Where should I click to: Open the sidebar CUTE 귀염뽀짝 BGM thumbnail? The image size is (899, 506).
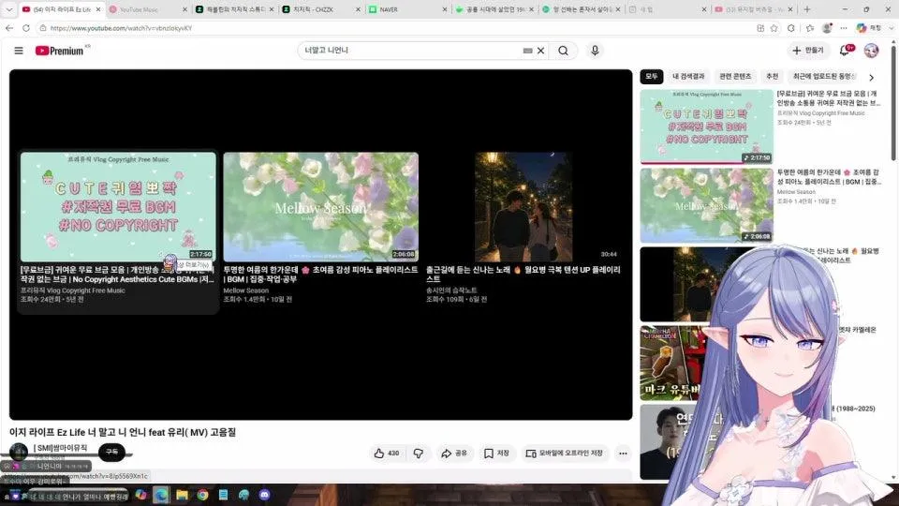point(706,126)
